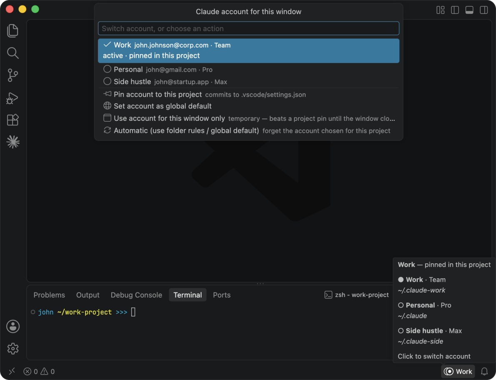Click the Customize Layout icon in title bar

tap(440, 10)
